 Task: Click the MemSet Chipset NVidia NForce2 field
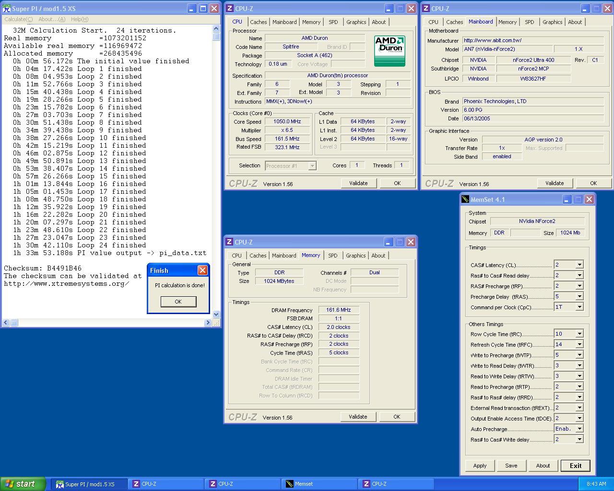point(537,222)
